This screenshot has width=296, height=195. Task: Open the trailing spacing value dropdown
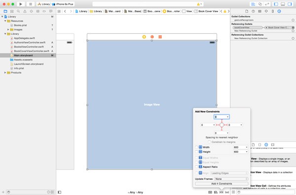241,125
